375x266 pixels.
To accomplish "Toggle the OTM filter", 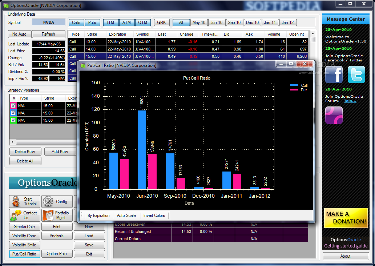I will pos(143,23).
